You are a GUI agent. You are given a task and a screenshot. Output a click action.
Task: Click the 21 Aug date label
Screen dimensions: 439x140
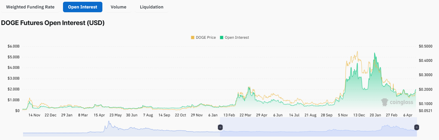tap(311, 115)
